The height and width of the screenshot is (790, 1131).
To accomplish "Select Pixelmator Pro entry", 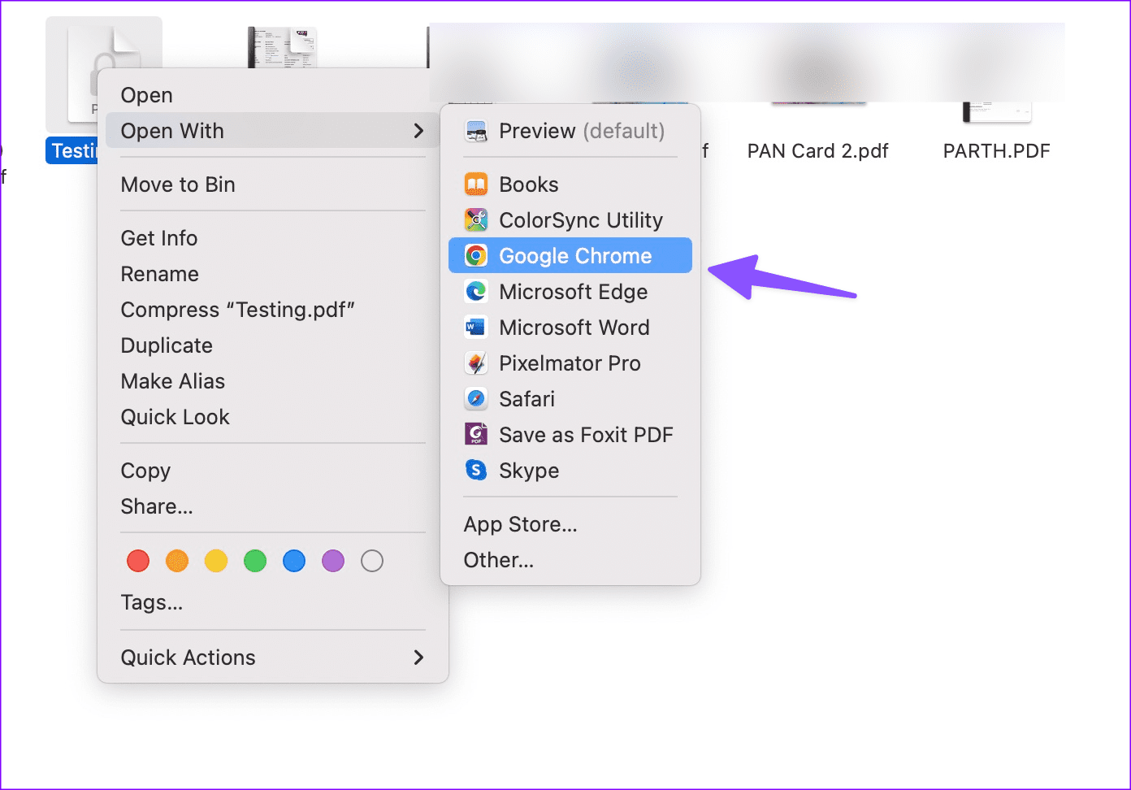I will coord(570,363).
